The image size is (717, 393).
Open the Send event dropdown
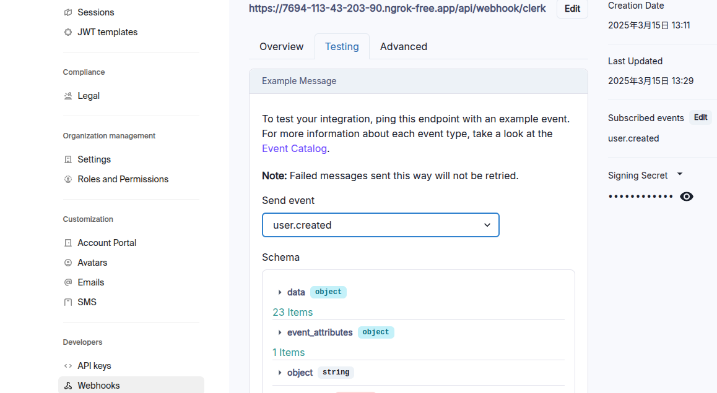click(380, 225)
